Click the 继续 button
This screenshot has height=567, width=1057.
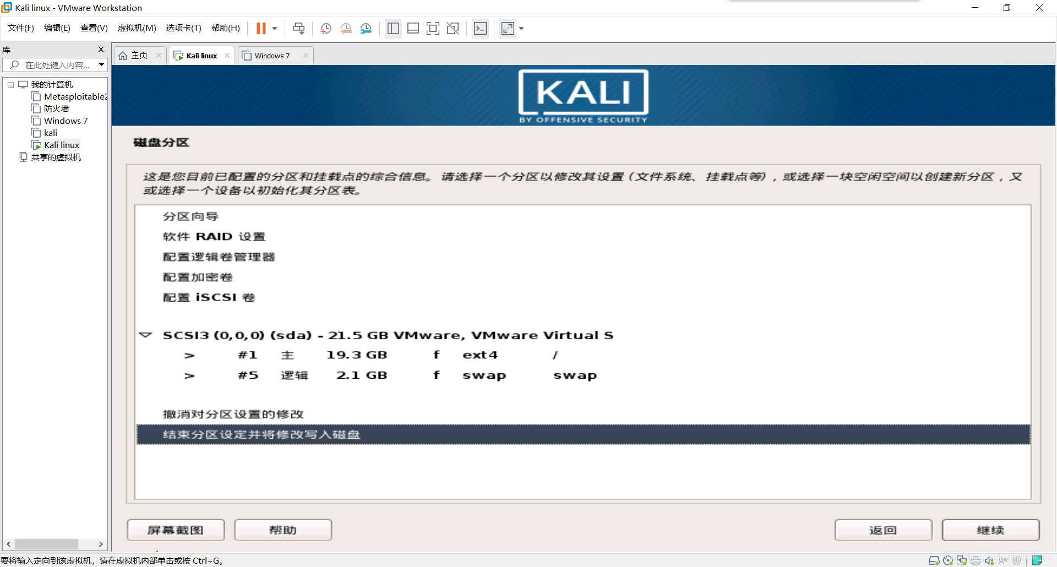(x=990, y=530)
